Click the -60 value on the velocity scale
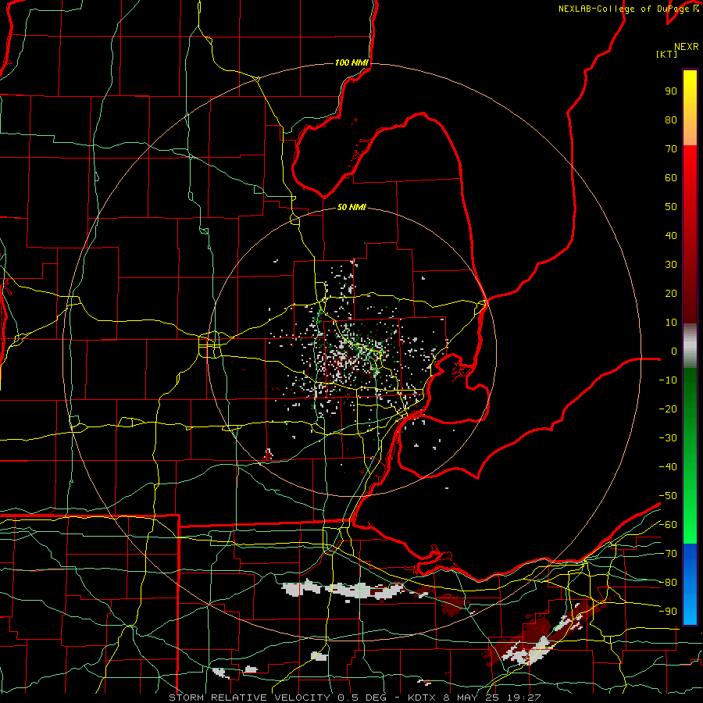 668,525
